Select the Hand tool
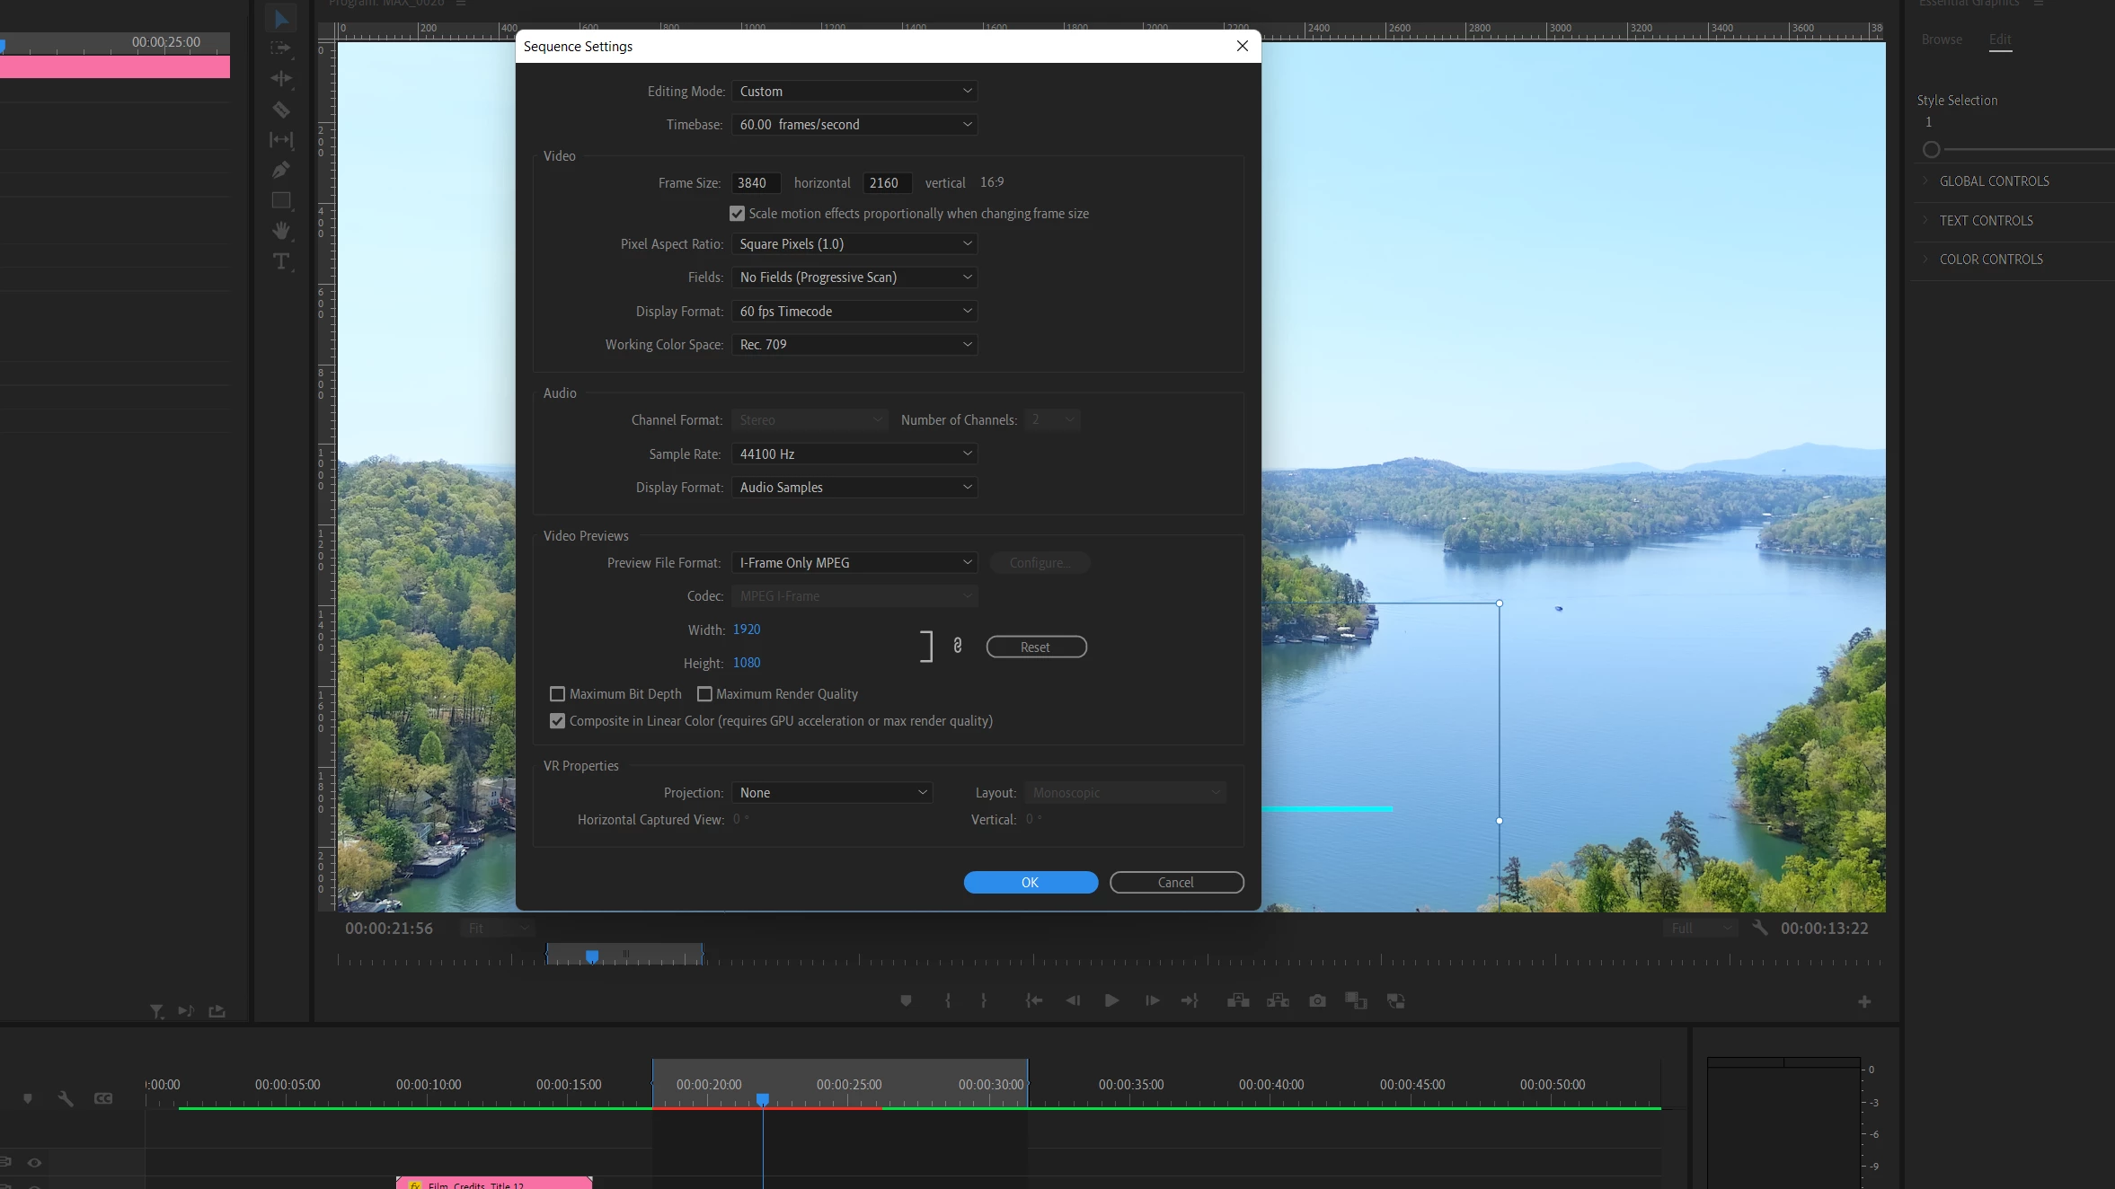This screenshot has width=2115, height=1189. click(281, 231)
